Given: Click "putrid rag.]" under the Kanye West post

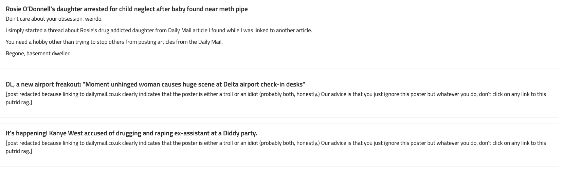Looking at the screenshot, I should (19, 151).
